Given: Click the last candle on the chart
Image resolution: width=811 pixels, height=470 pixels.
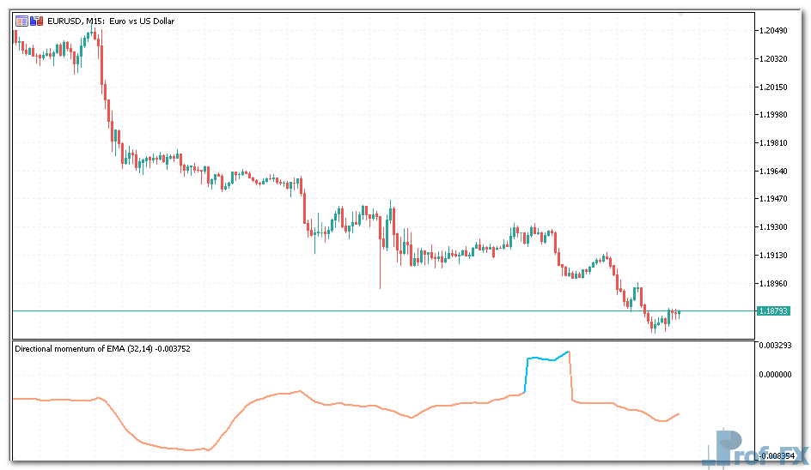Looking at the screenshot, I should (x=679, y=314).
